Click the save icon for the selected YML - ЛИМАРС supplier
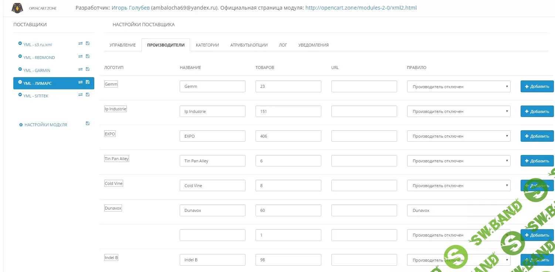 87,82
